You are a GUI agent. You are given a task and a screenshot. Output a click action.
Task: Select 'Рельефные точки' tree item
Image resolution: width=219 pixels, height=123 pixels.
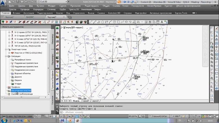point(23,60)
